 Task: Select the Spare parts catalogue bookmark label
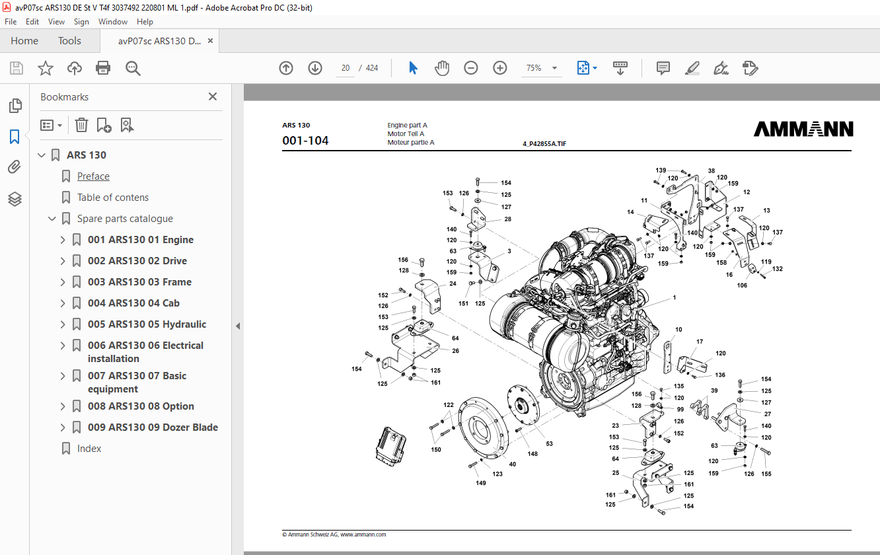(125, 219)
